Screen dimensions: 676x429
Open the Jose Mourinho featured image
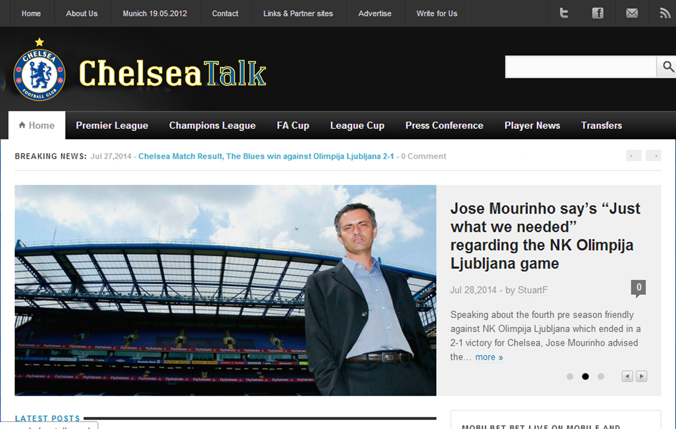(226, 290)
